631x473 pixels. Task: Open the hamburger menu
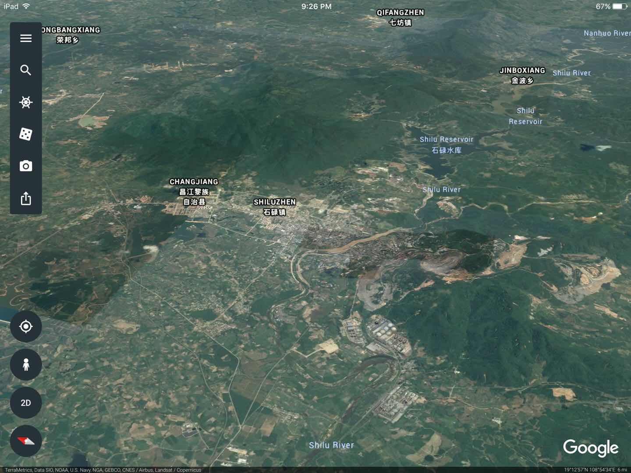(26, 38)
